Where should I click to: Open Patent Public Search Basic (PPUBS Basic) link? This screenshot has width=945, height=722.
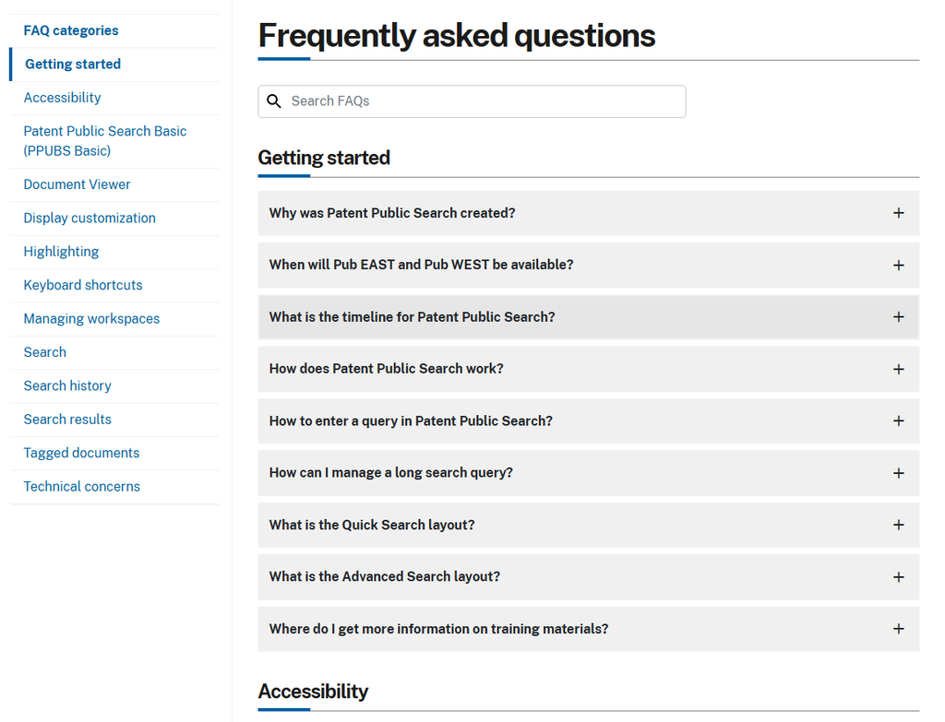pyautogui.click(x=104, y=141)
